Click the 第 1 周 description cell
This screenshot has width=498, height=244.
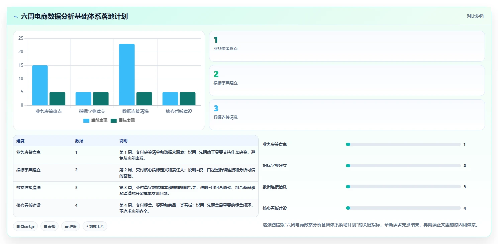tap(187, 155)
